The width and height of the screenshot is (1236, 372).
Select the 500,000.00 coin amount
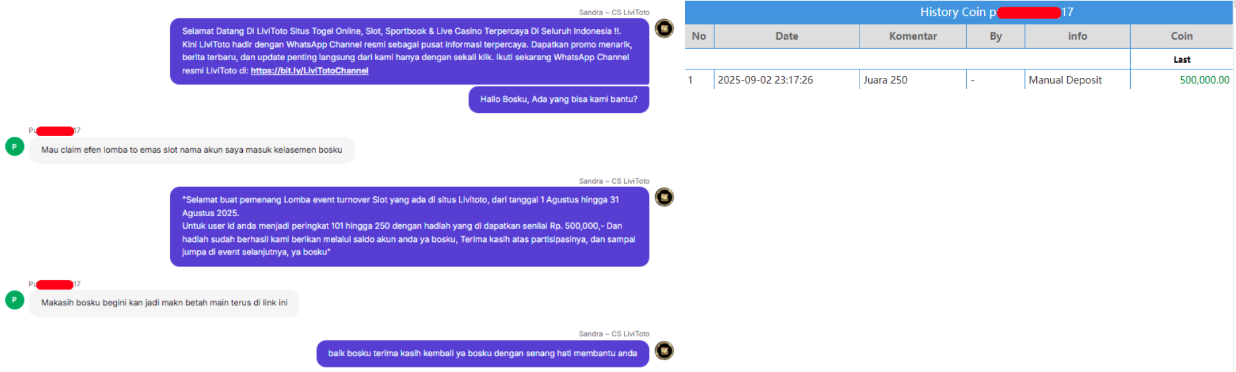point(1204,80)
